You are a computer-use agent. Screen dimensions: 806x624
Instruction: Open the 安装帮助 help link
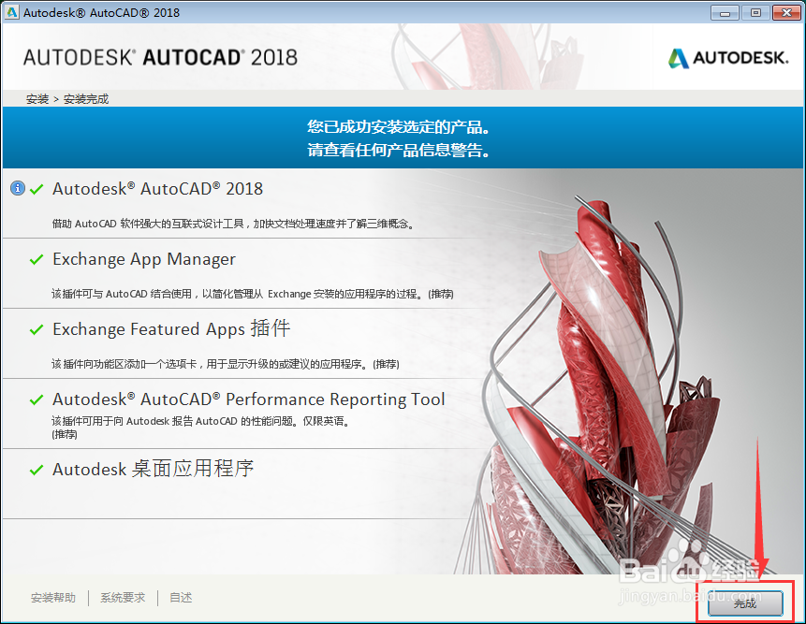53,598
